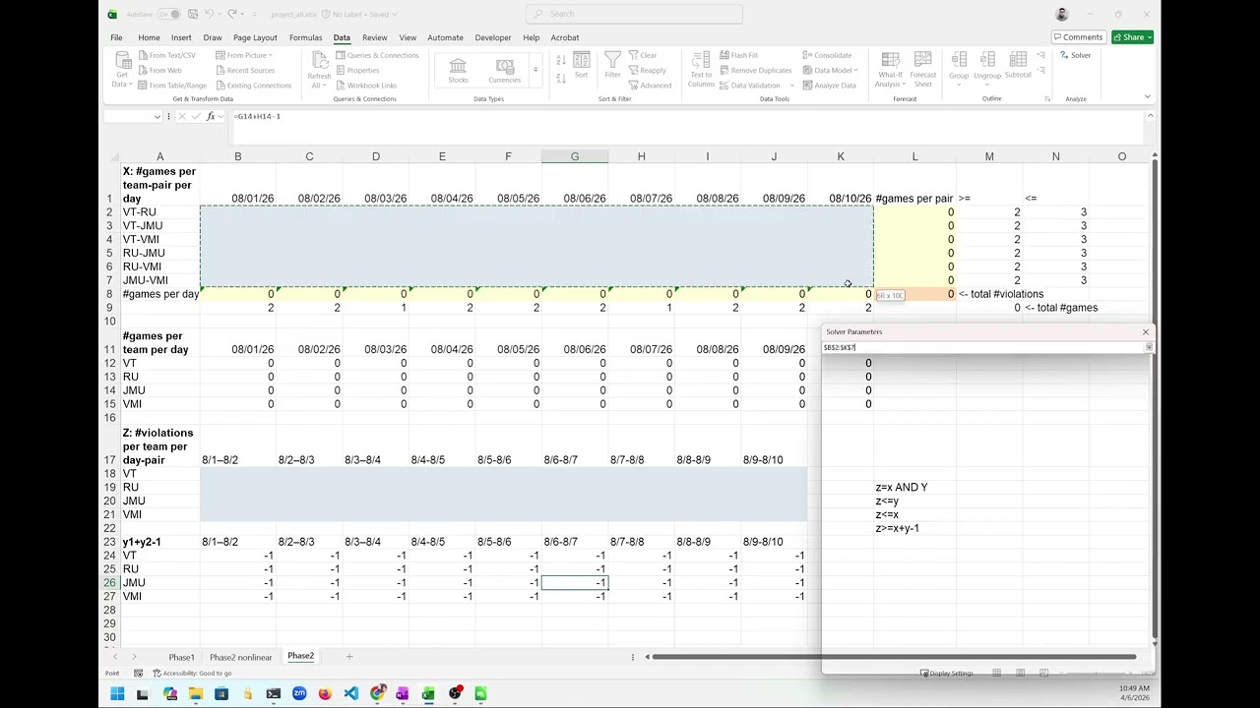Viewport: 1260px width, 708px height.
Task: Close the Solver Parameters dialog
Action: tap(1145, 332)
